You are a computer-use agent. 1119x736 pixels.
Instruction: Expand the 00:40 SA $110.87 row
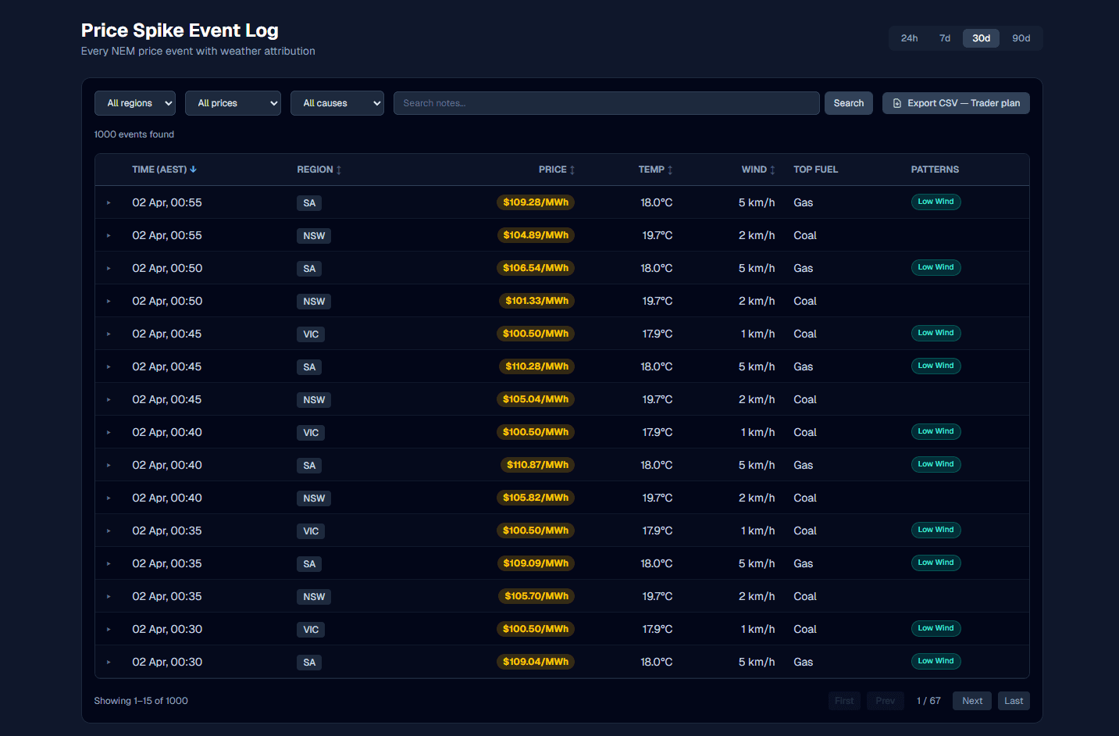pyautogui.click(x=109, y=466)
